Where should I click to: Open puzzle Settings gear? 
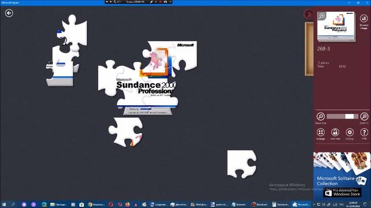click(x=350, y=132)
